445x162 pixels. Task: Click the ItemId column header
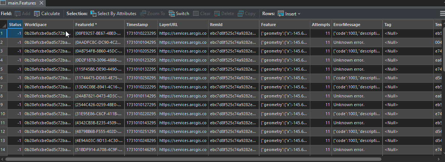point(234,25)
